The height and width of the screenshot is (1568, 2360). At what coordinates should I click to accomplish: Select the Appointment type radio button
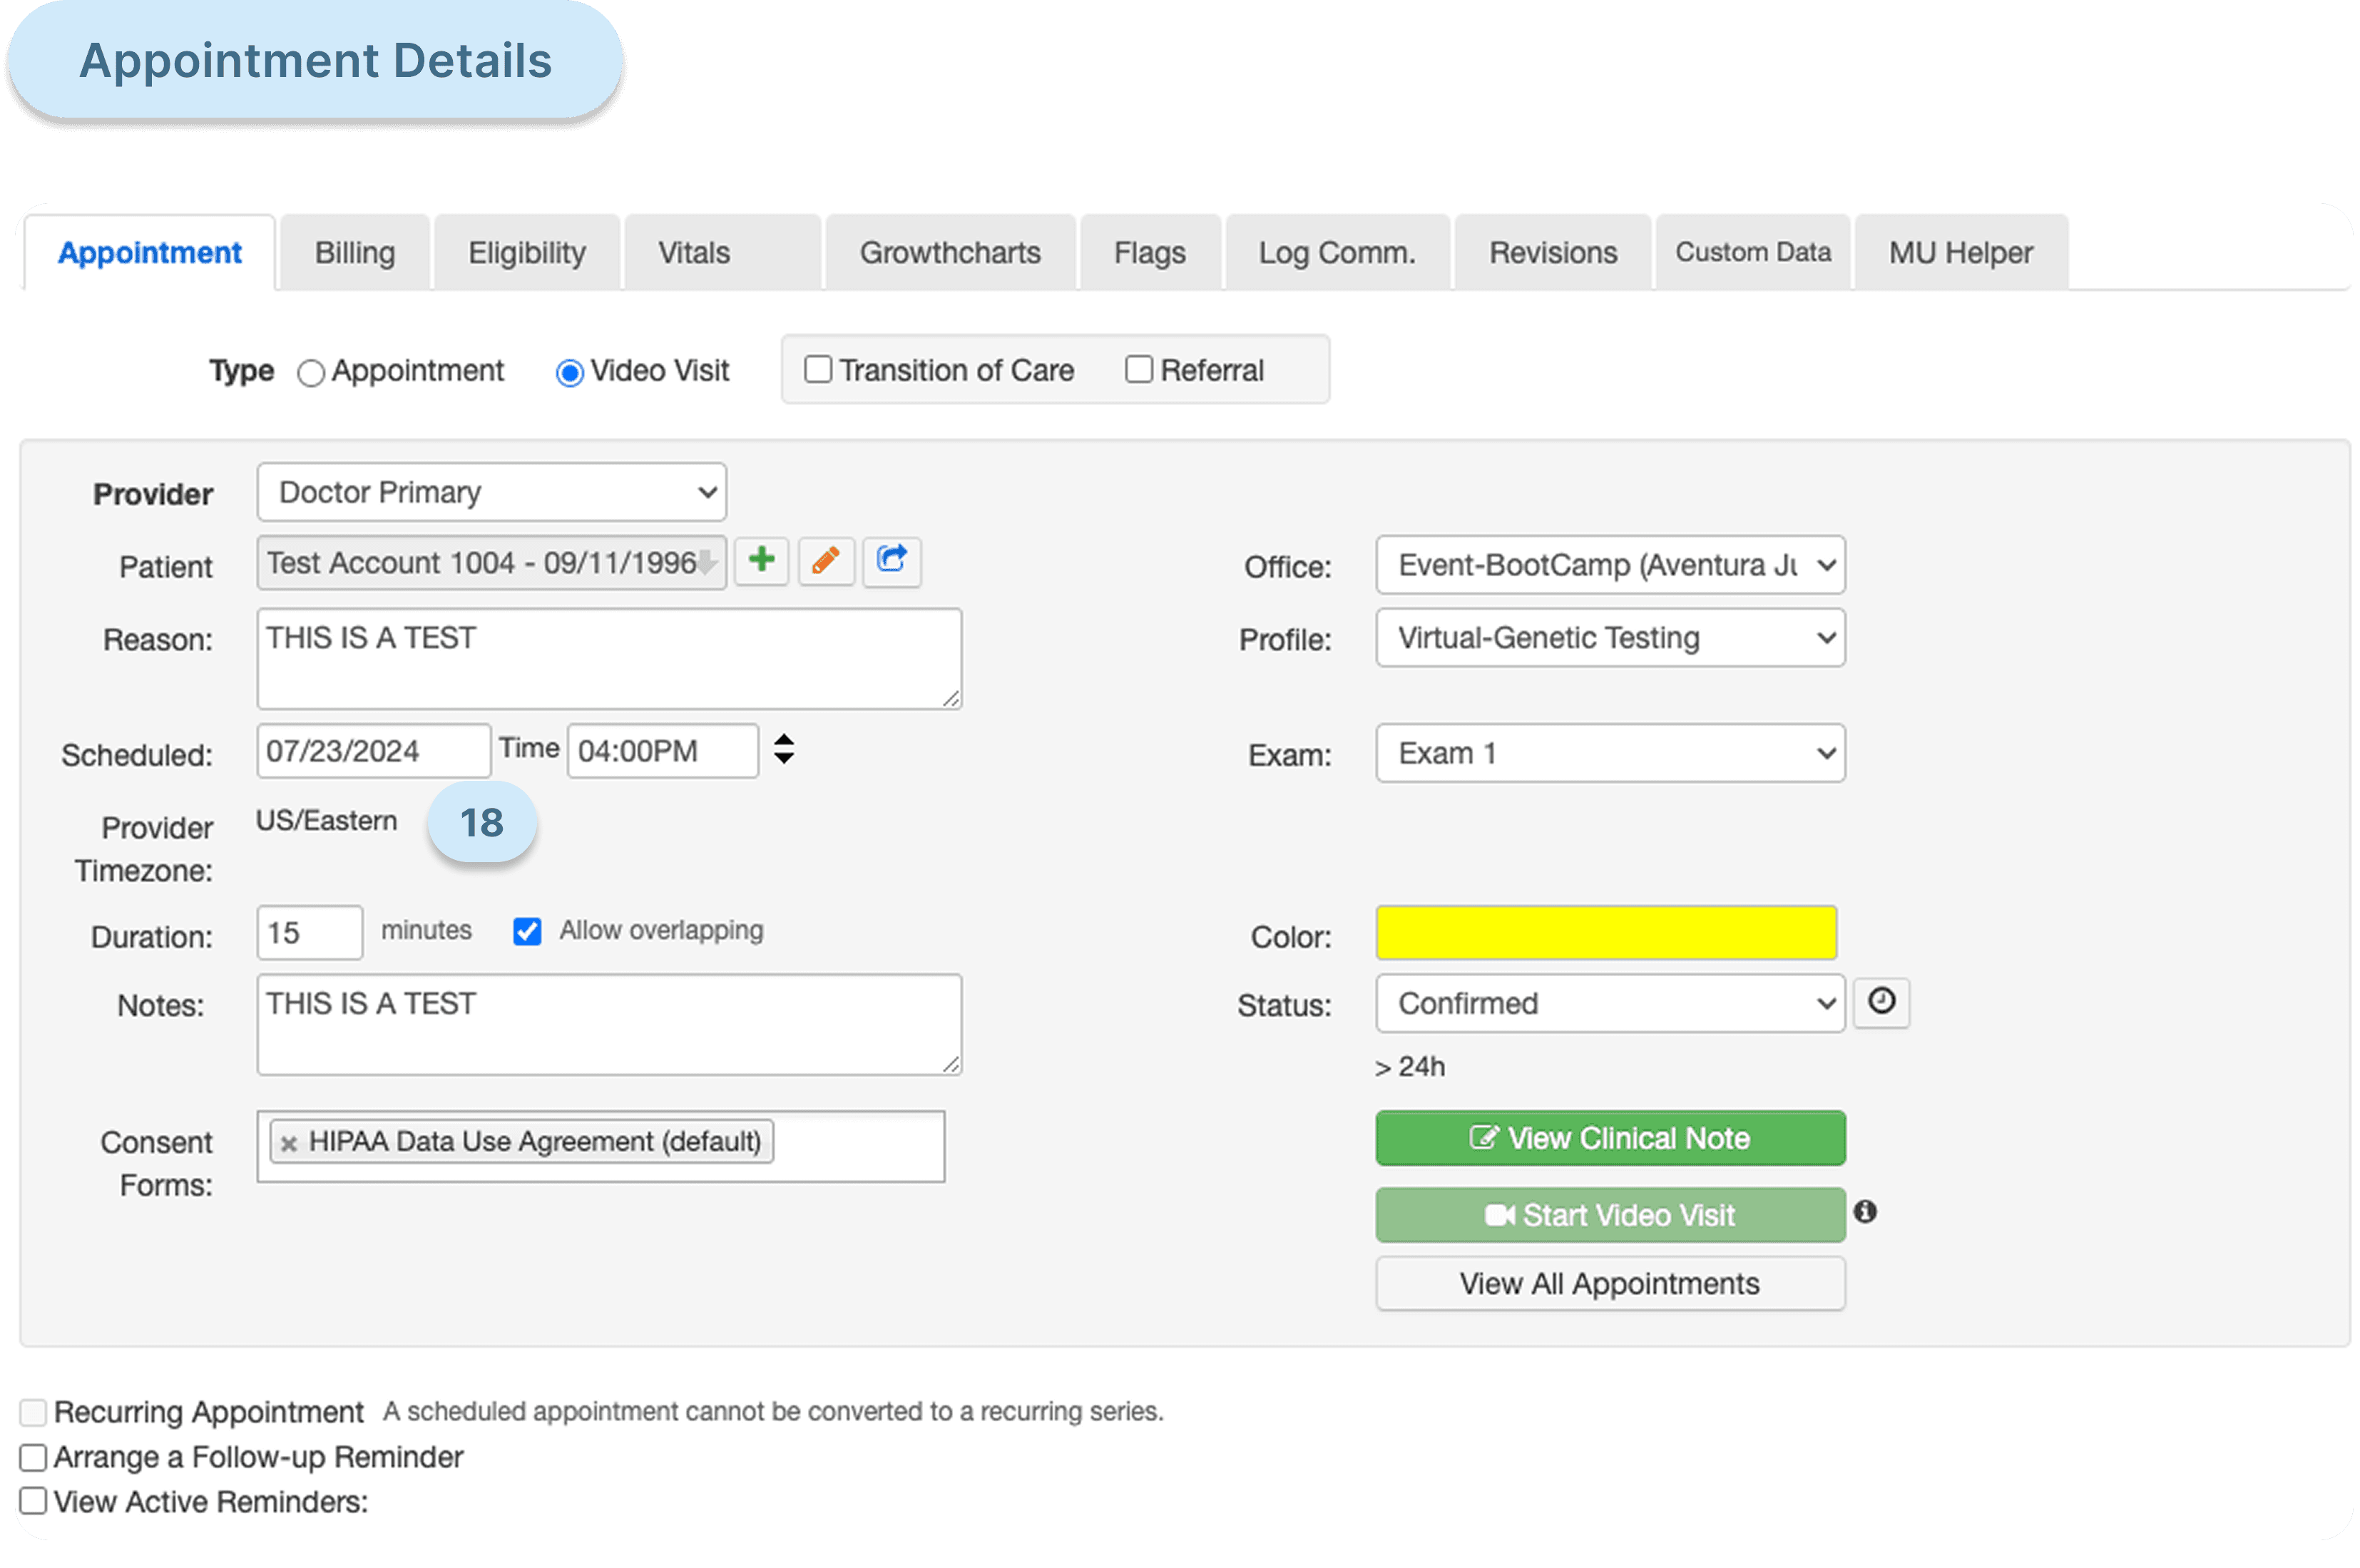pos(311,373)
